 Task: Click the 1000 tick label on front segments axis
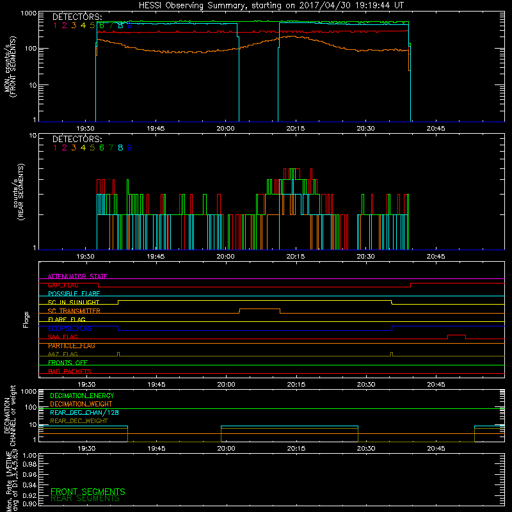click(29, 13)
